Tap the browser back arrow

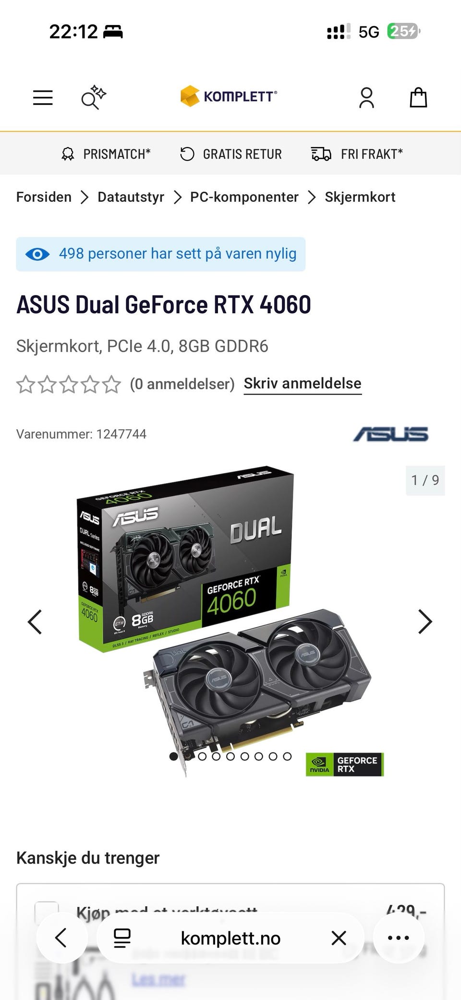[x=61, y=938]
